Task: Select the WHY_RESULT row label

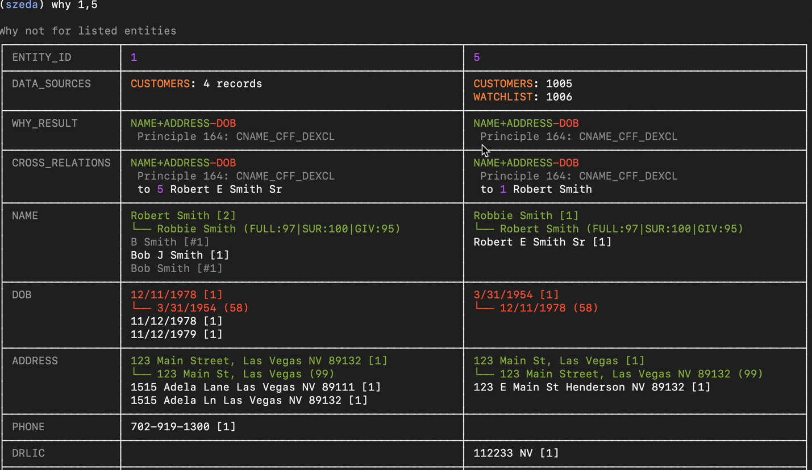Action: pos(44,123)
